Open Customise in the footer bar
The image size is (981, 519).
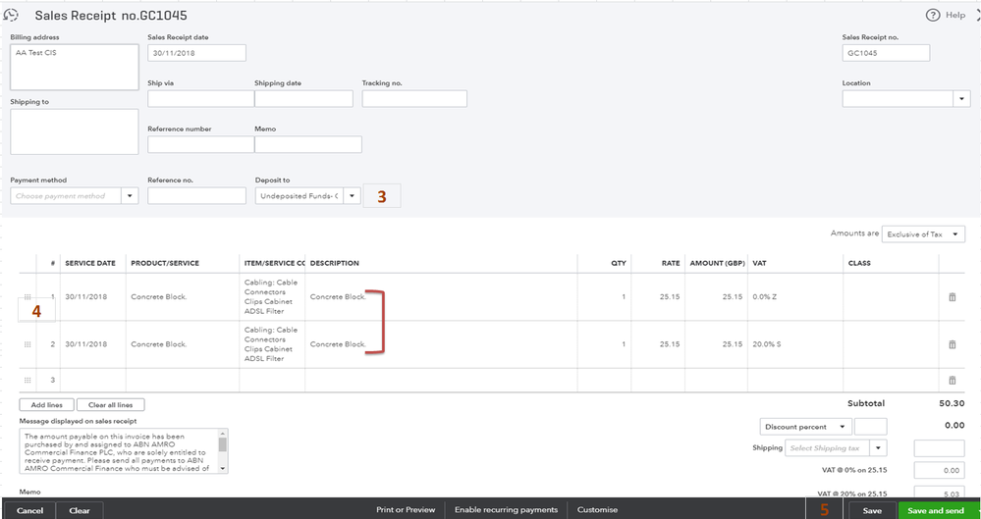click(x=597, y=510)
